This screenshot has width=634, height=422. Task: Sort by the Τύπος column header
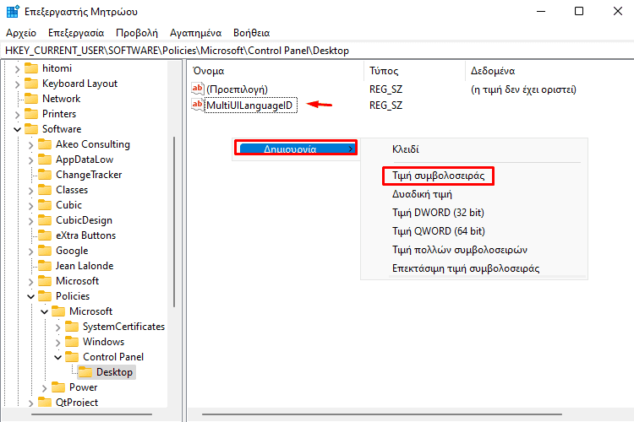coord(414,71)
